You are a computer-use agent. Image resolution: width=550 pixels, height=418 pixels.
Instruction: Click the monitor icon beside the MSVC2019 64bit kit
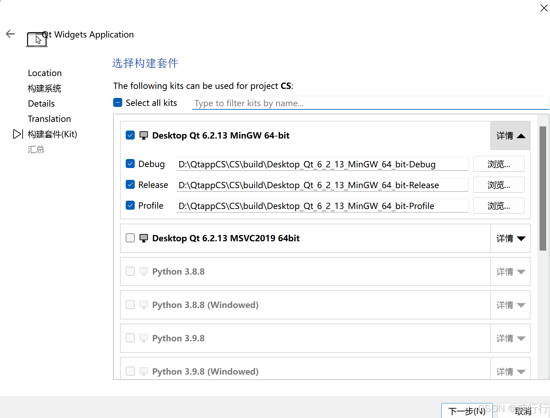pos(144,238)
